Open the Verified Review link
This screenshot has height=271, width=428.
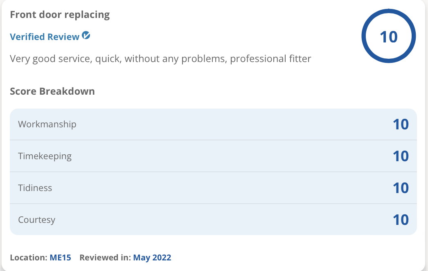pyautogui.click(x=45, y=37)
